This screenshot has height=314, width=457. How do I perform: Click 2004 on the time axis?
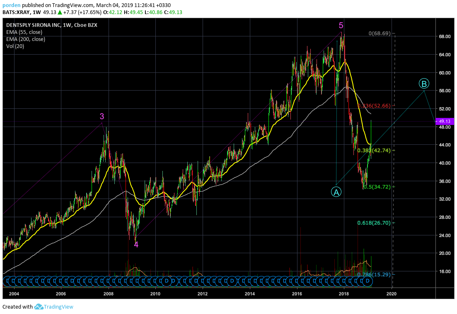[x=14, y=294]
